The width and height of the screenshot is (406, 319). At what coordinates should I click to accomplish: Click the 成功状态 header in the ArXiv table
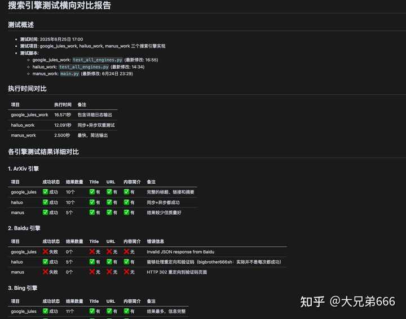(51, 182)
